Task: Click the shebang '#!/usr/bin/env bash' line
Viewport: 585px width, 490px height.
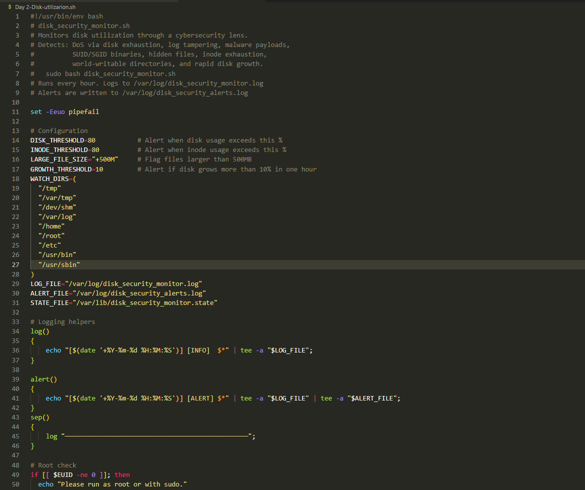Action: (x=67, y=16)
